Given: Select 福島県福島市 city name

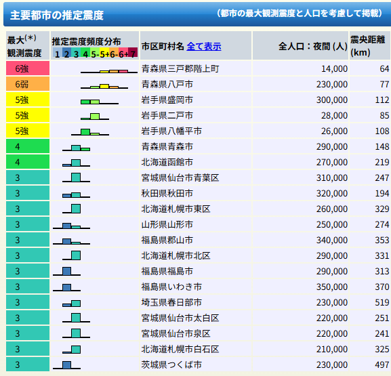Looking at the screenshot, I should tap(167, 271).
